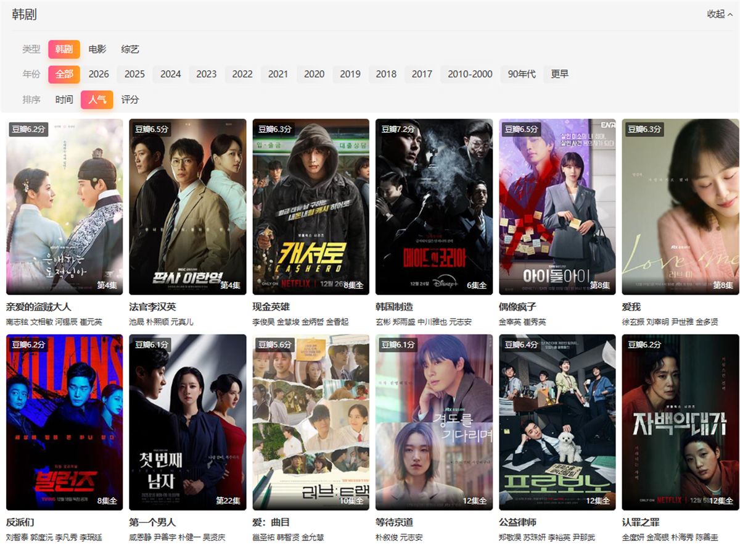
Task: Open the 亲爱的盗贼大人 poster
Action: click(x=65, y=207)
